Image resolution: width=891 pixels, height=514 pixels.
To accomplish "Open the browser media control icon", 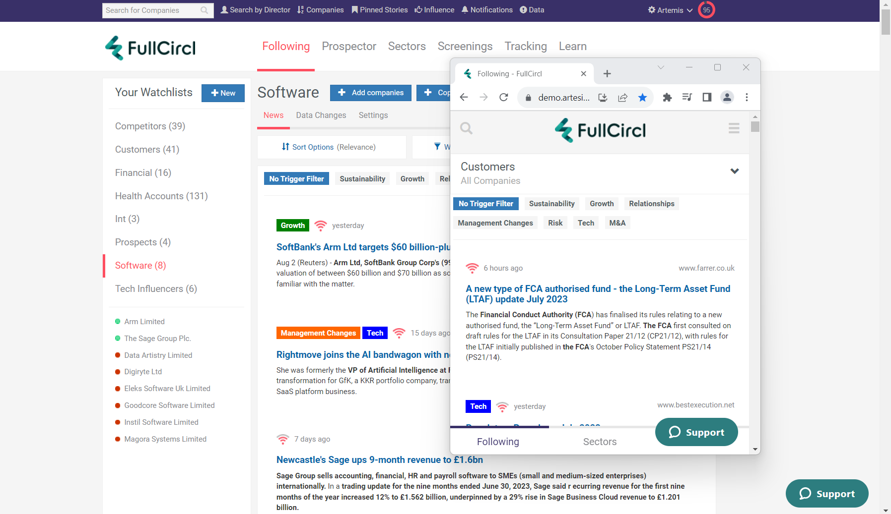I will pyautogui.click(x=687, y=97).
